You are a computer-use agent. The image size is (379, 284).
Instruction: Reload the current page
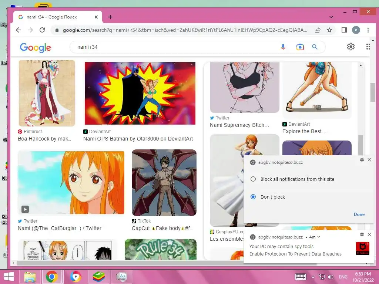click(42, 30)
